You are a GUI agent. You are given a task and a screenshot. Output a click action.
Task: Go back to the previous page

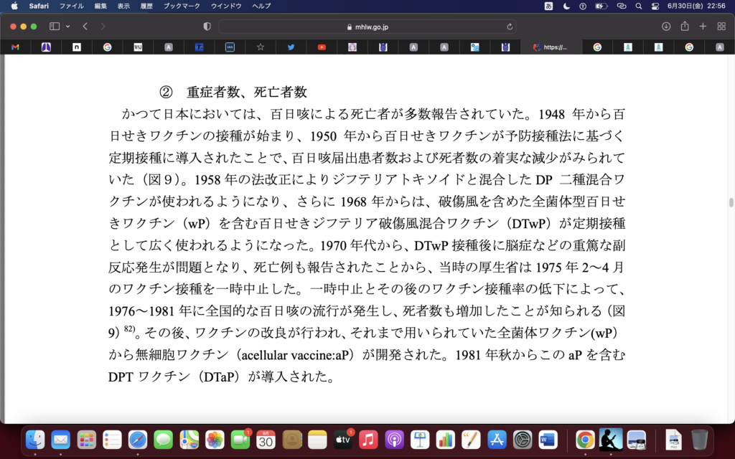coord(85,27)
